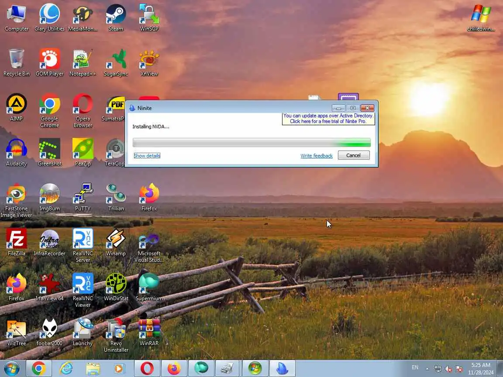
Task: Launch the Launchy desktop shortcut
Action: pos(83,332)
